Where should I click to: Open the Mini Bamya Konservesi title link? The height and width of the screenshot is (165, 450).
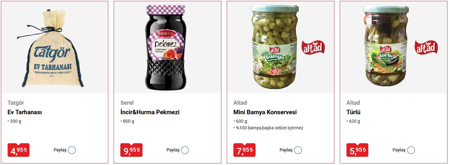coord(265,112)
